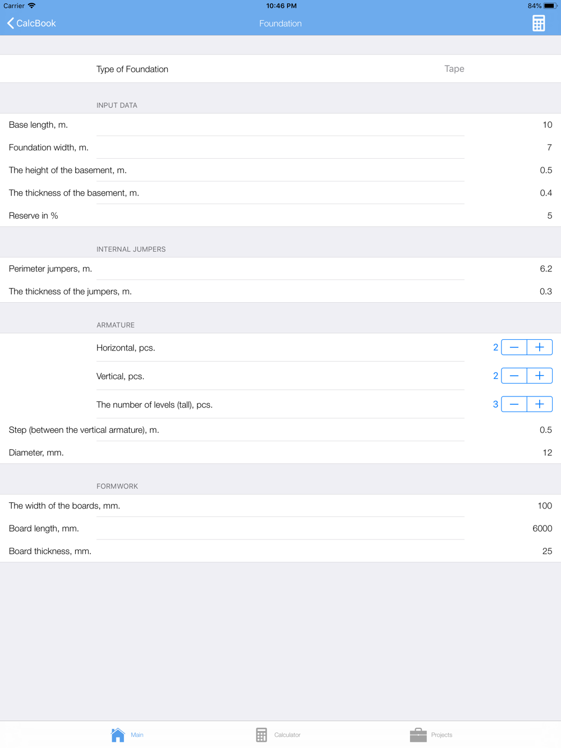Increase number of levels with plus
561x748 pixels.
[x=540, y=404]
